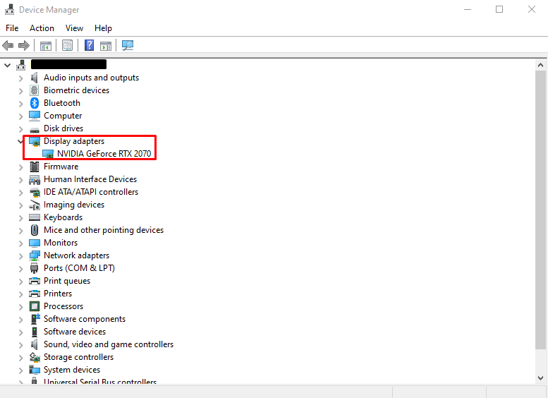Select the Ports (COM & LPT) row

coord(79,268)
